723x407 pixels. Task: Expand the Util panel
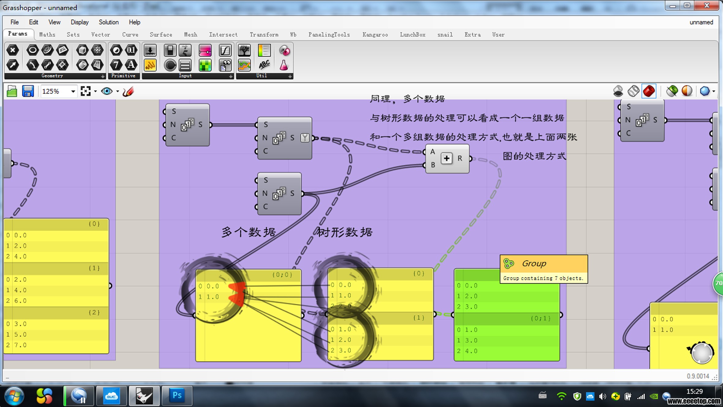pyautogui.click(x=290, y=76)
